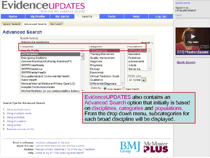The width and height of the screenshot is (210, 158).
Task: Select 'GP/FP/Mental Health' discipline
Action: click(50, 73)
